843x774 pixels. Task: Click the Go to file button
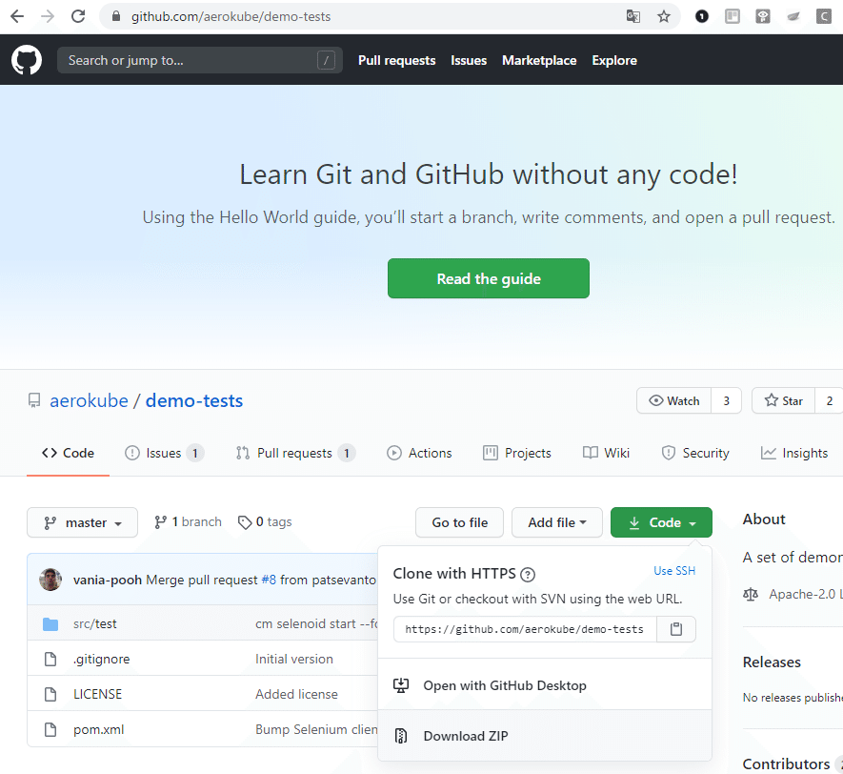(460, 522)
